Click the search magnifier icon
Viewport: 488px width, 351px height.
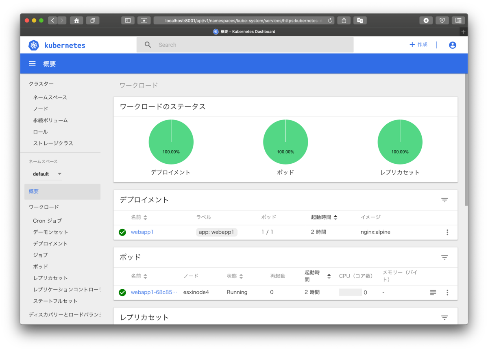pyautogui.click(x=148, y=45)
